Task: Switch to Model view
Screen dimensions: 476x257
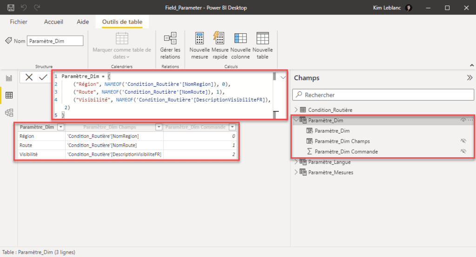Action: coord(9,113)
